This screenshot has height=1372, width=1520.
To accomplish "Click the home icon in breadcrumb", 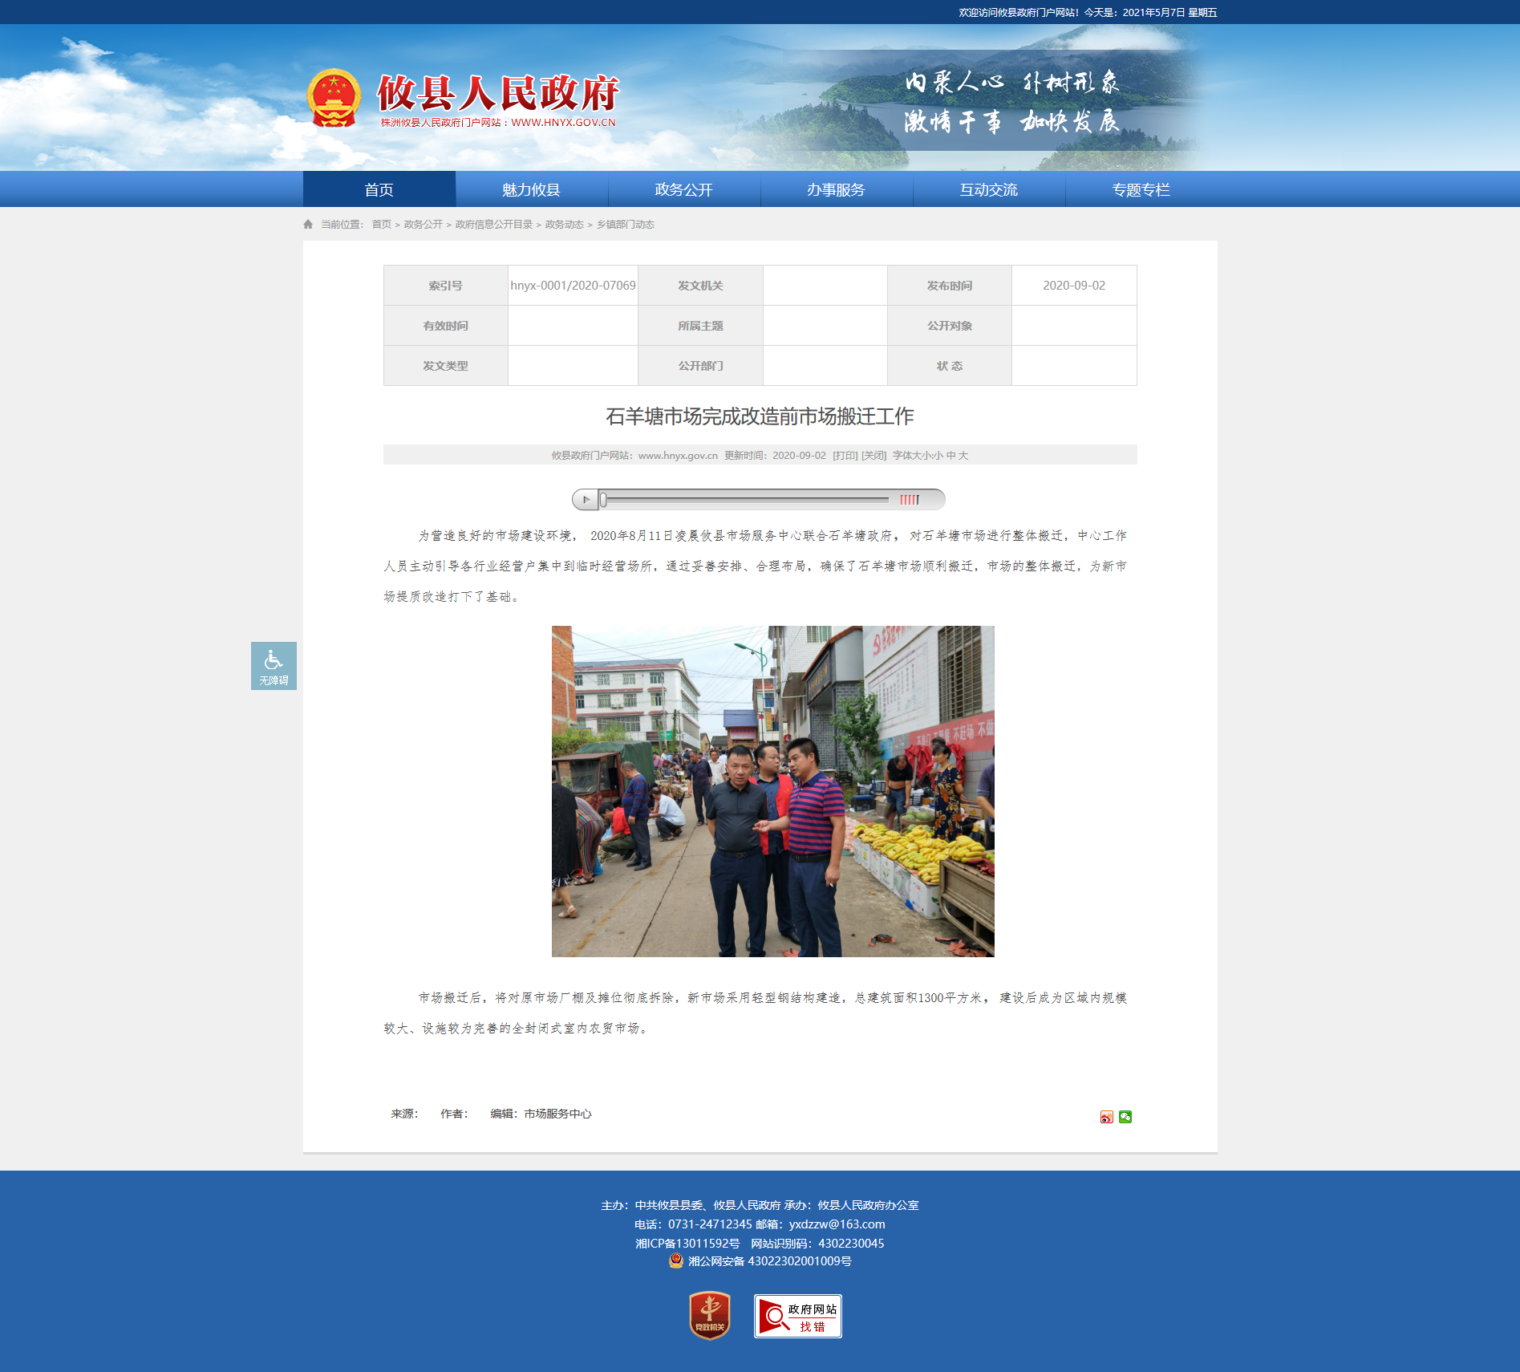I will coord(308,225).
